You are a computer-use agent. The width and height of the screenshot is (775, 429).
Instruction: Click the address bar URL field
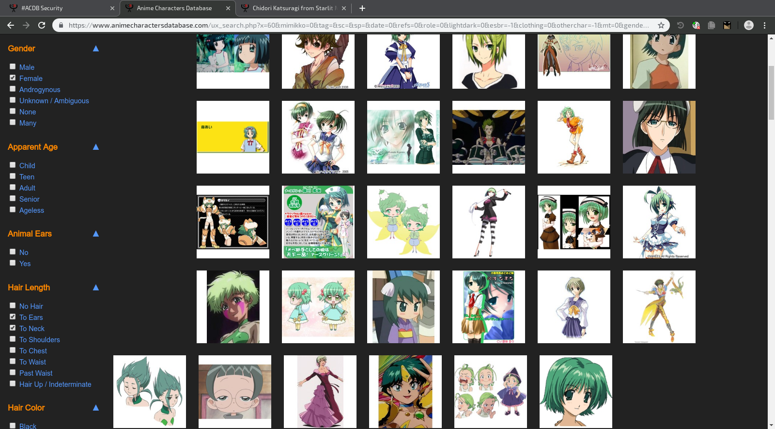358,25
